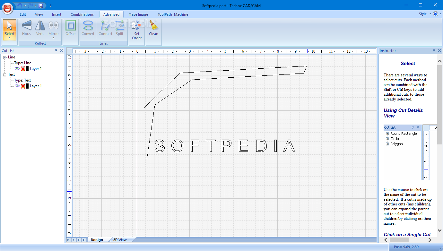
Task: Click black color swatch under Text
Action: point(27,86)
